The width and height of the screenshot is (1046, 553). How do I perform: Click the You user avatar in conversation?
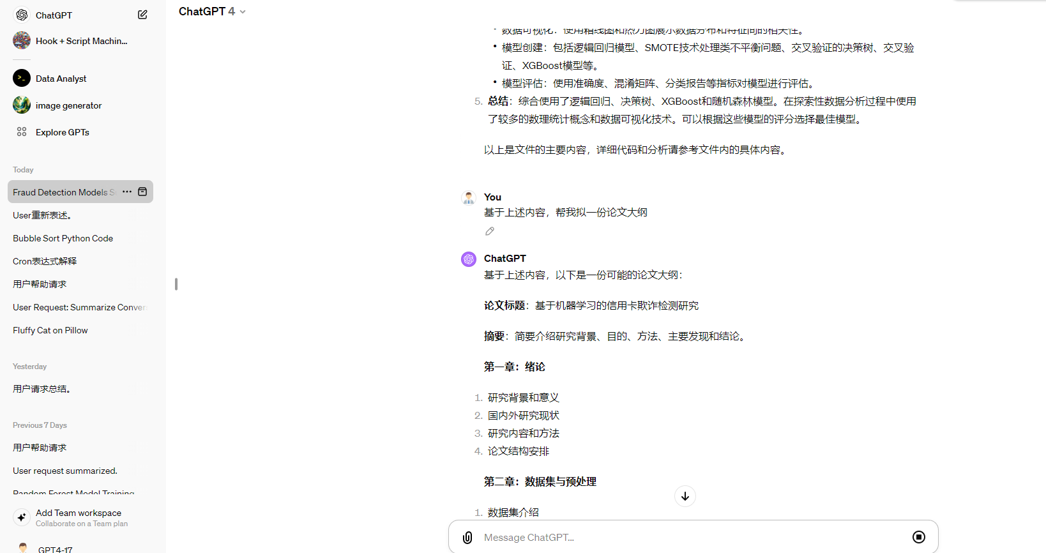pos(469,198)
